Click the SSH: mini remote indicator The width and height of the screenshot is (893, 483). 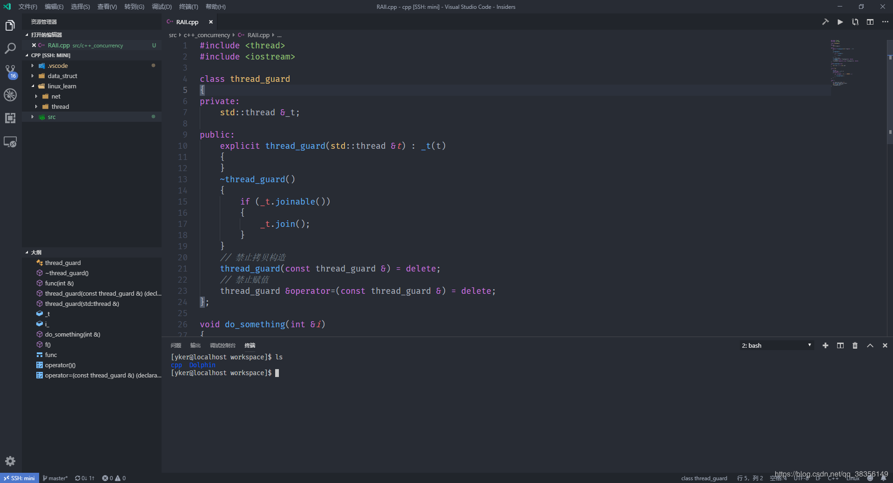(19, 478)
